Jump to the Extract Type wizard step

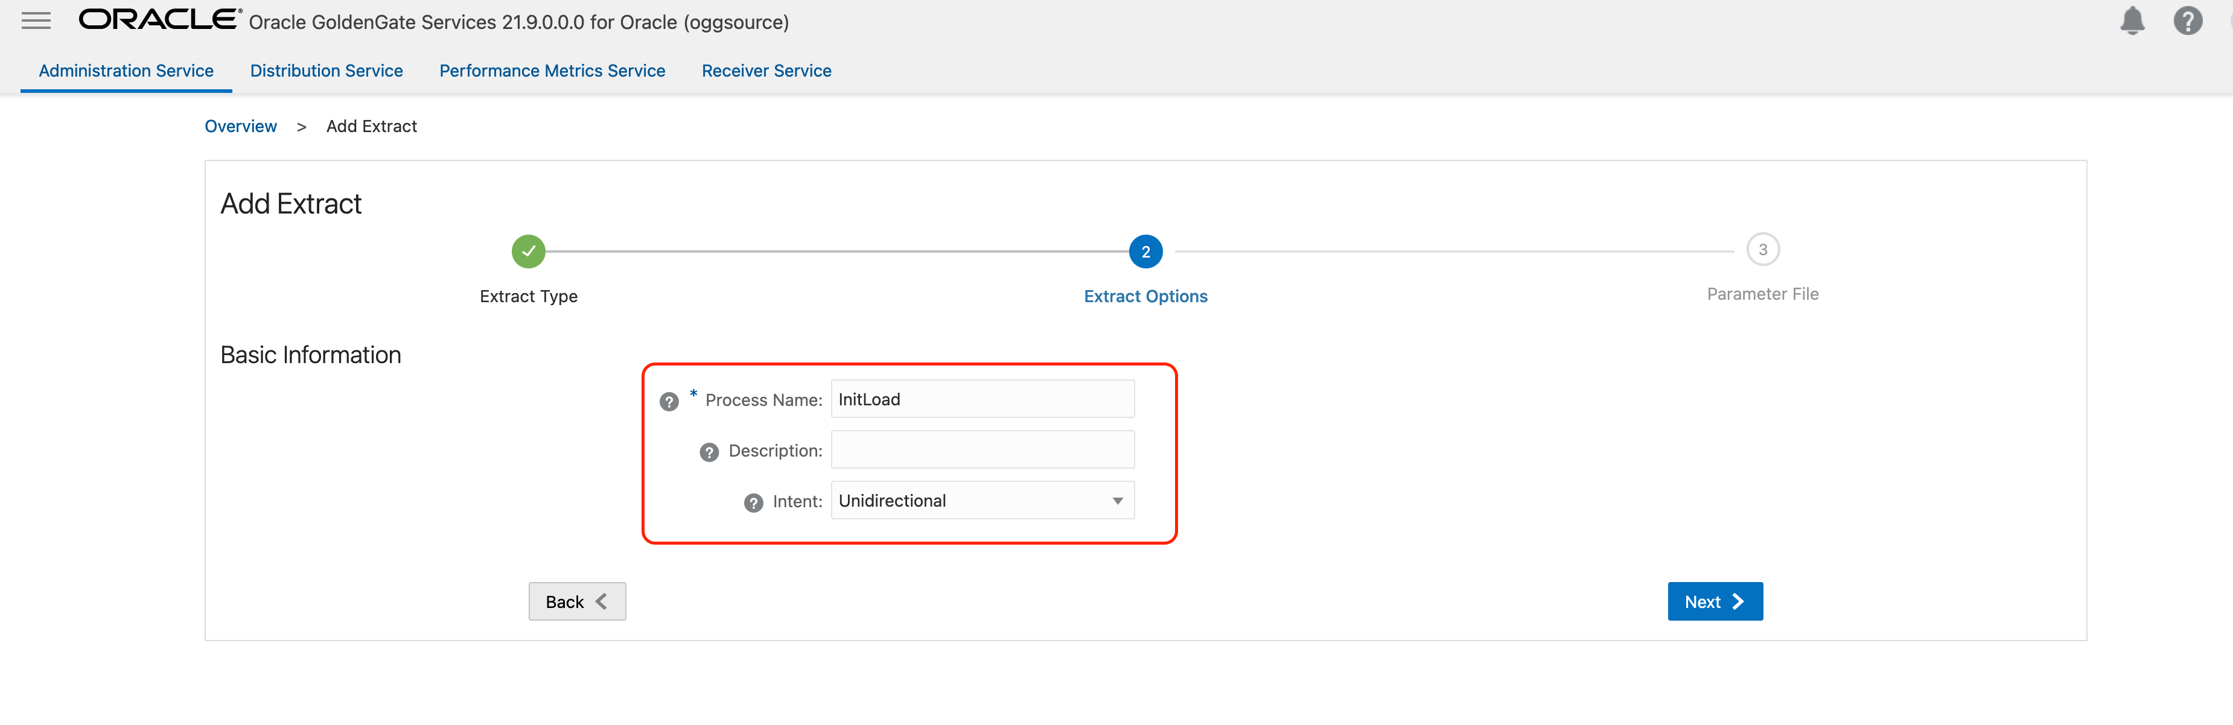click(x=528, y=296)
